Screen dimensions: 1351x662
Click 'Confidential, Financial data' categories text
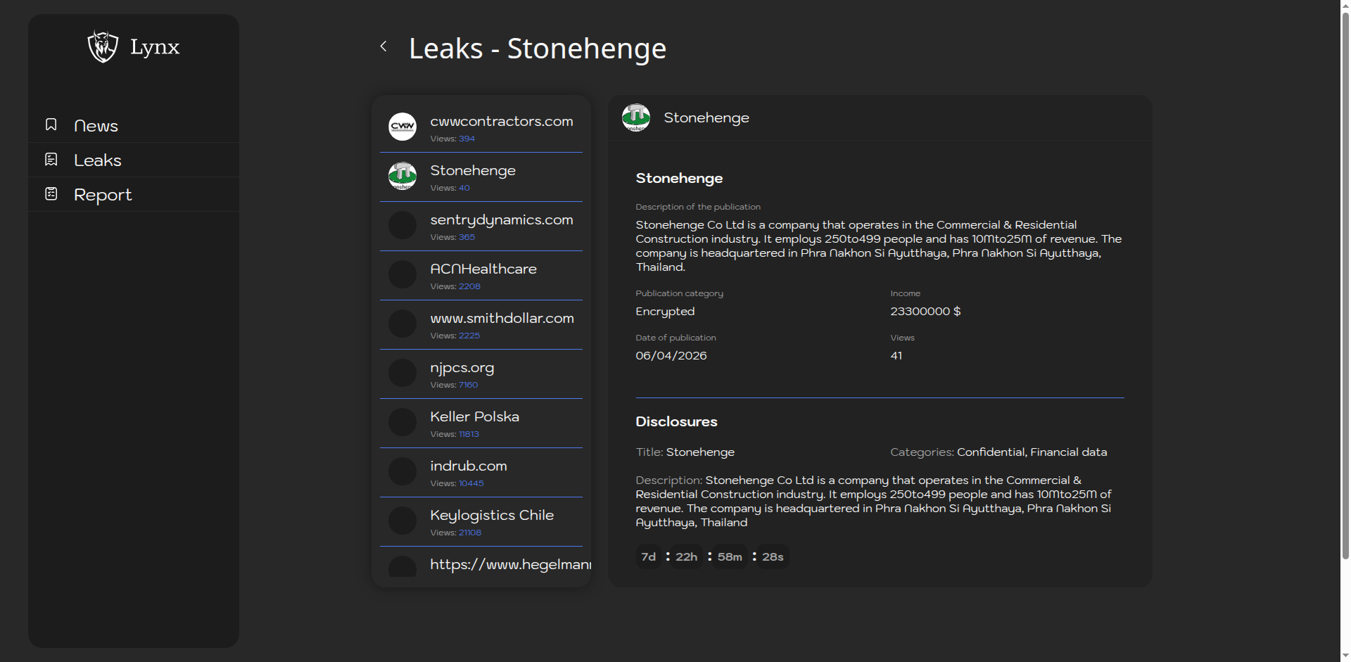coord(1032,452)
